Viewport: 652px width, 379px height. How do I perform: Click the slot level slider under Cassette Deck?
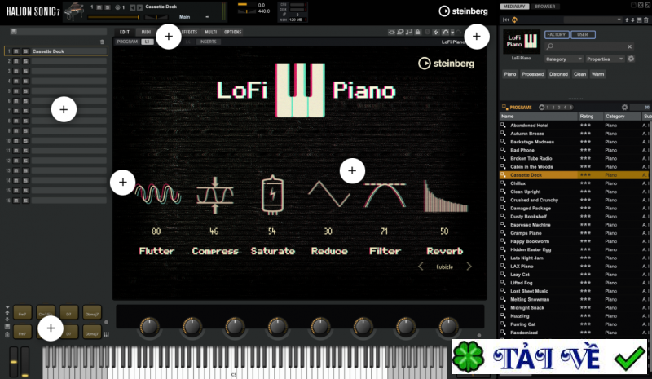[x=113, y=17]
